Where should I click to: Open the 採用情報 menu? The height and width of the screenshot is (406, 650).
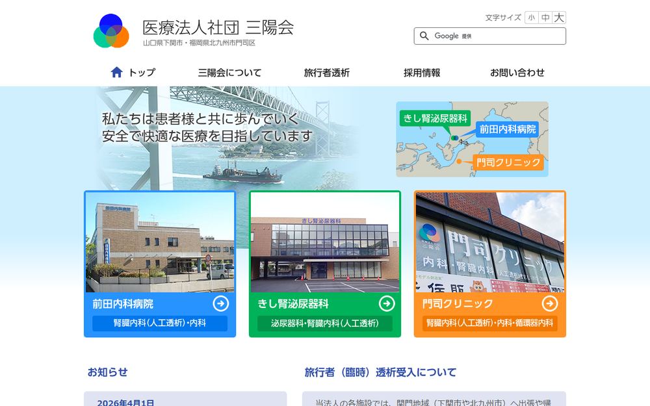click(x=422, y=73)
